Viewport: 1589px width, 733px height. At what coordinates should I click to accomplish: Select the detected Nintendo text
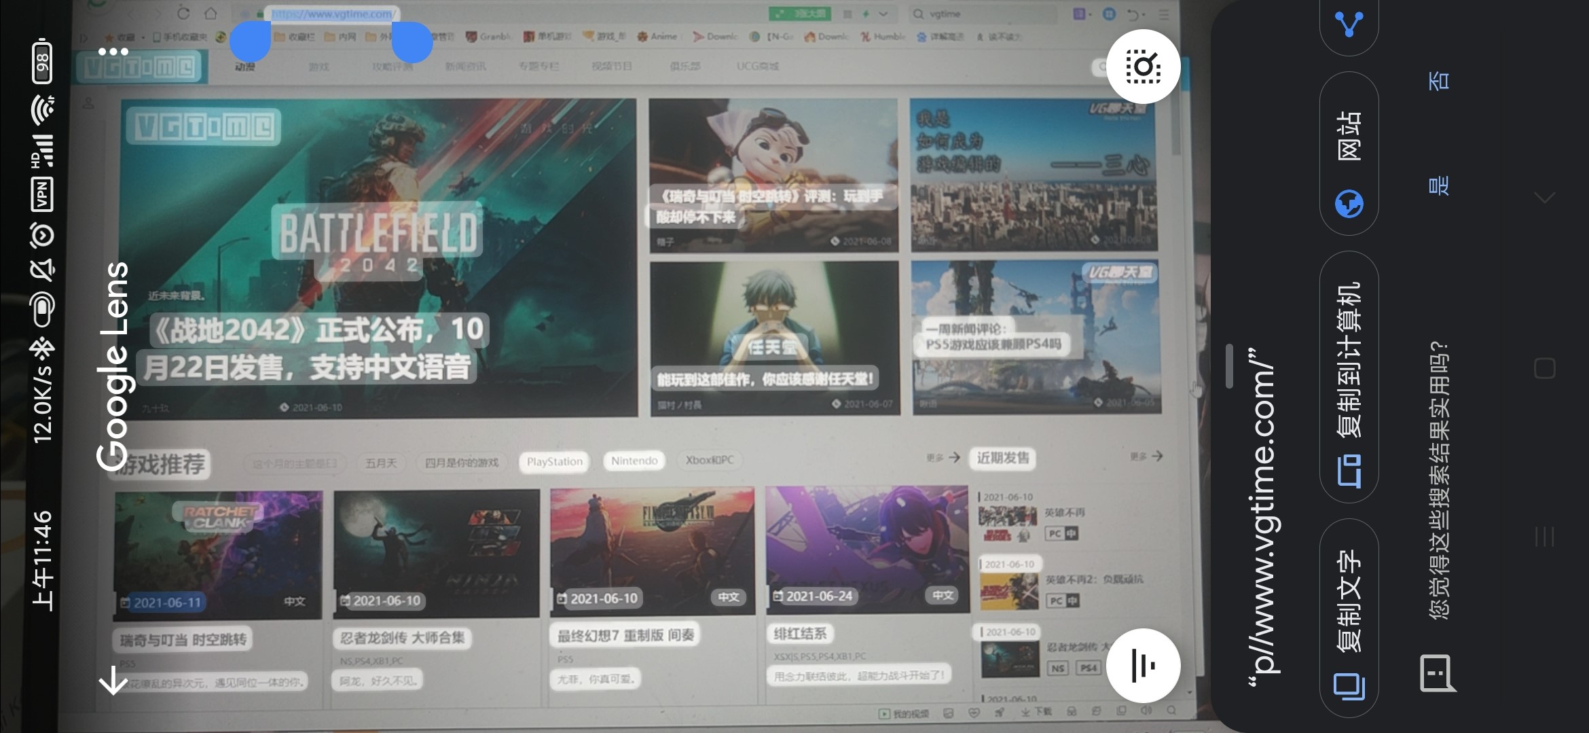pos(634,461)
